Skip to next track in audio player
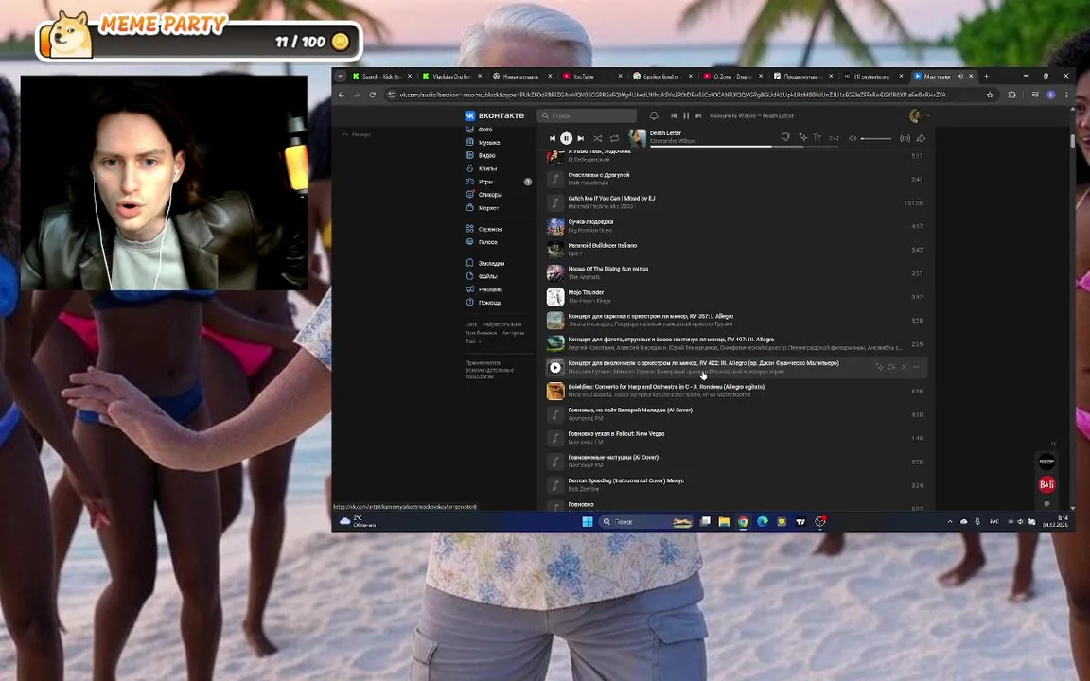 pyautogui.click(x=580, y=138)
